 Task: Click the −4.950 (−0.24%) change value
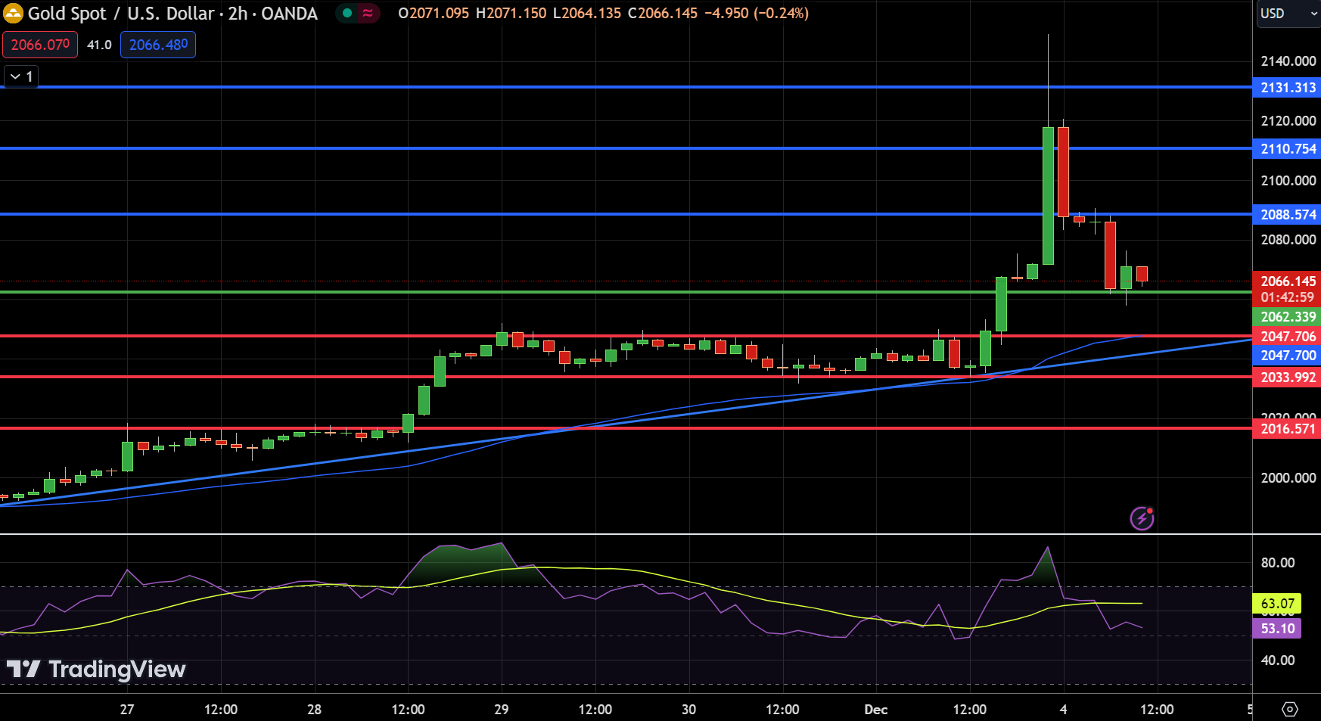pyautogui.click(x=756, y=14)
